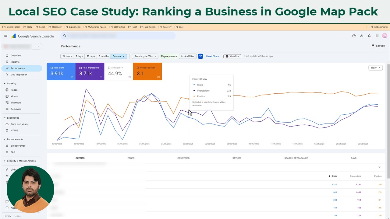Click Total clicks help icon
390x219 pixels.
pos(72,77)
